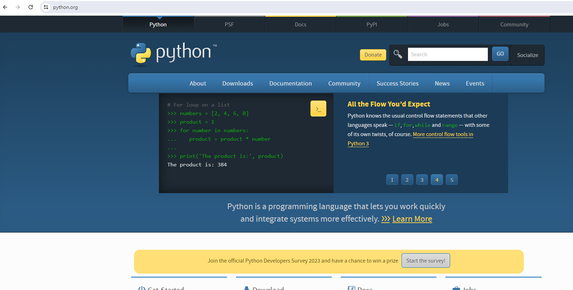The width and height of the screenshot is (573, 290).
Task: Open the News navigation menu
Action: click(442, 83)
